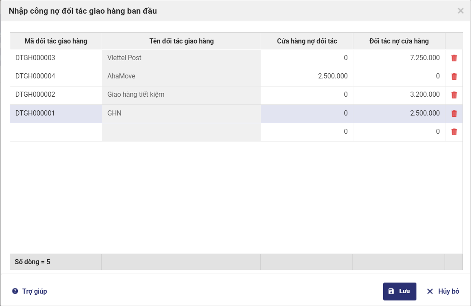Image resolution: width=471 pixels, height=306 pixels.
Task: Click the Cửa hàng nợ đối tác header
Action: click(307, 41)
